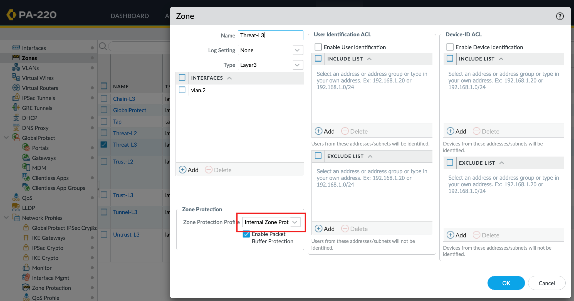Screen dimensions: 574x301
Task: Select VLANs in the sidebar
Action: tap(30, 68)
